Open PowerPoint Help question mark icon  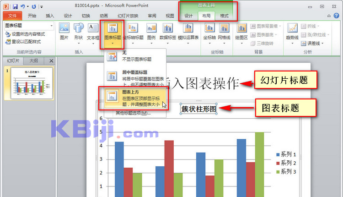coord(337,16)
